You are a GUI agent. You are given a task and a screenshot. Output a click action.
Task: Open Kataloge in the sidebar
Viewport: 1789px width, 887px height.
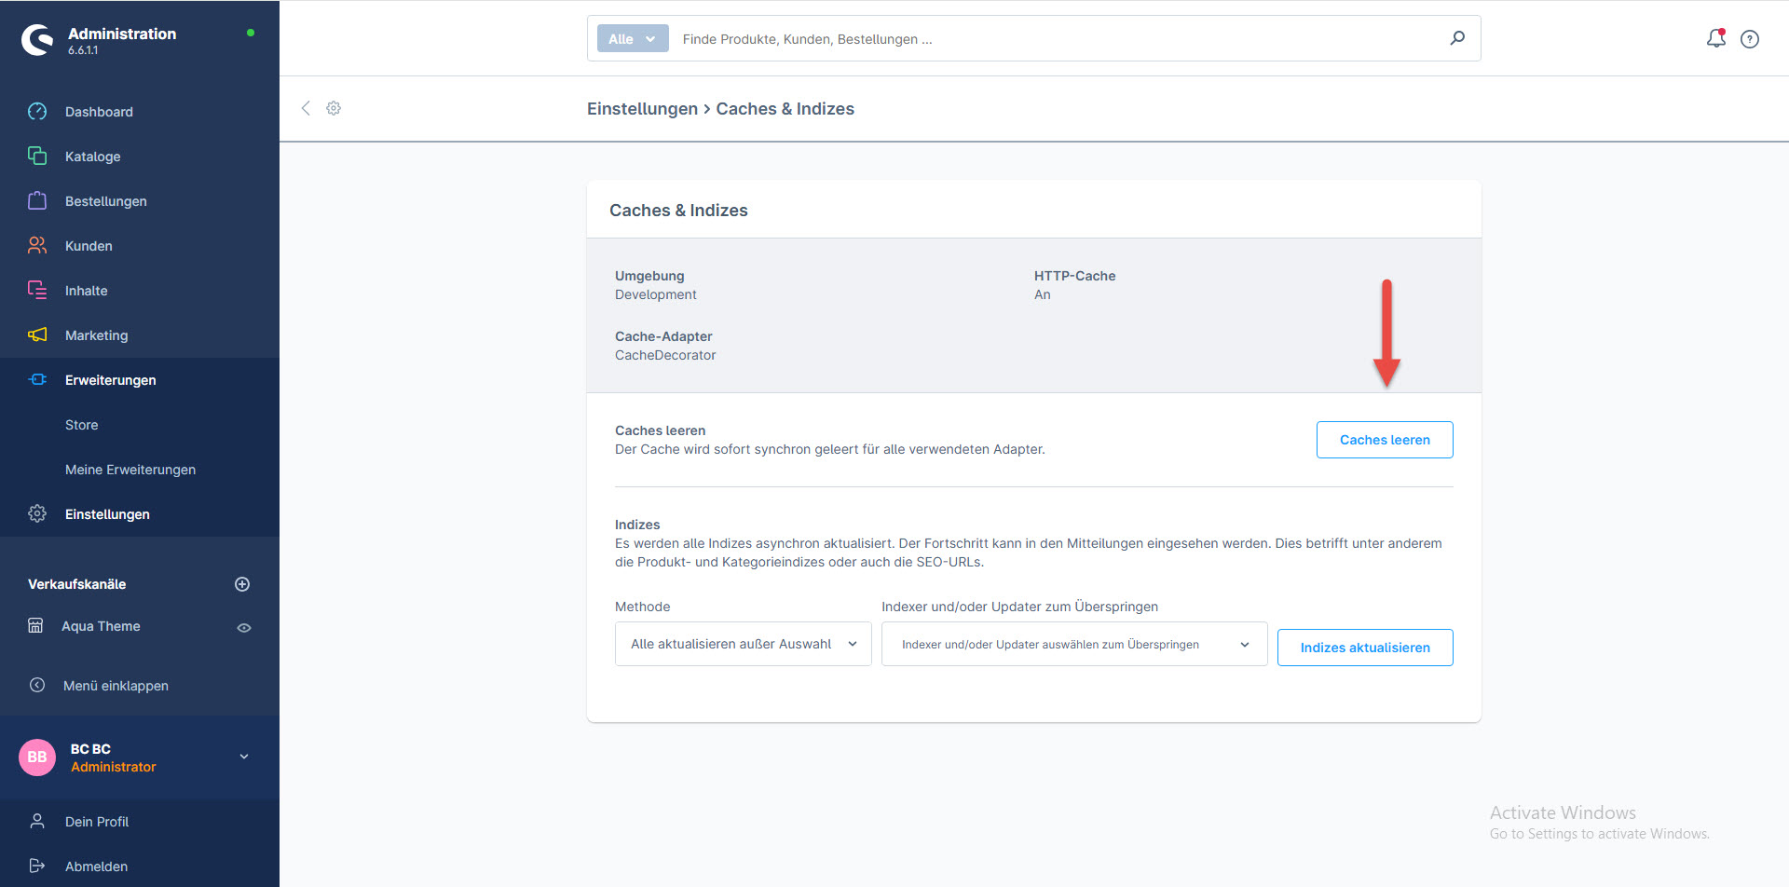coord(92,157)
